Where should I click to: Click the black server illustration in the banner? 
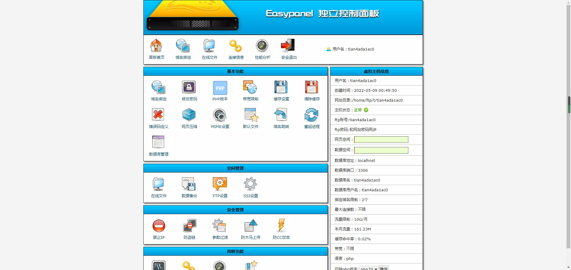[192, 24]
